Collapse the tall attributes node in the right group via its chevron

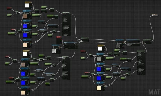pyautogui.click(x=145, y=51)
